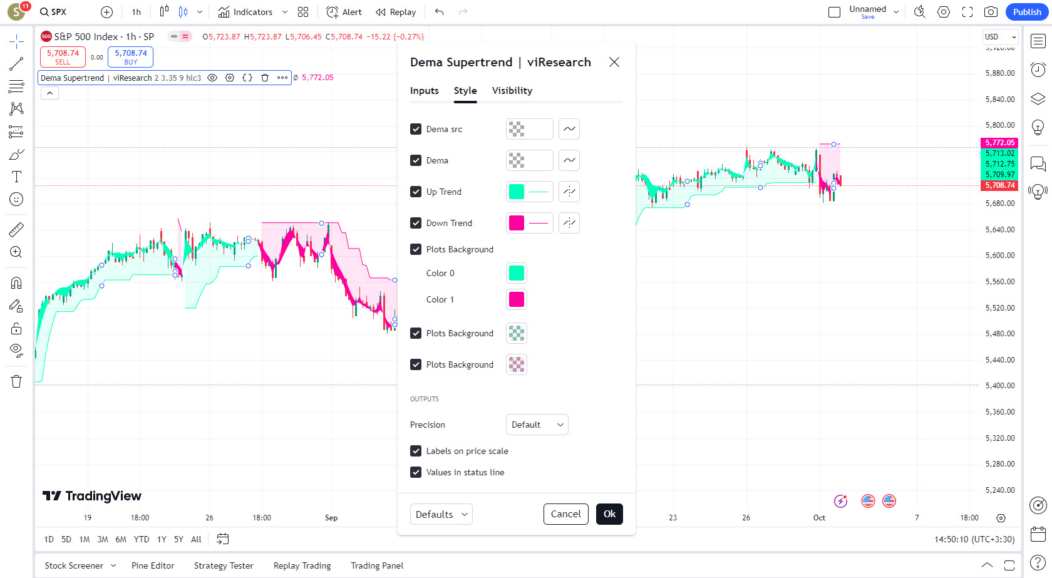Enter fullscreen mode
The image size is (1052, 578).
[967, 12]
